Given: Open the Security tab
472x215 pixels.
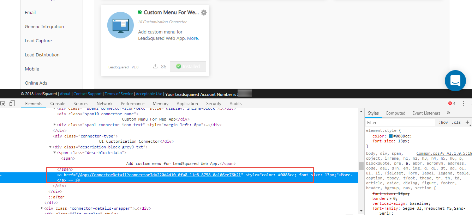Looking at the screenshot, I should 214,103.
